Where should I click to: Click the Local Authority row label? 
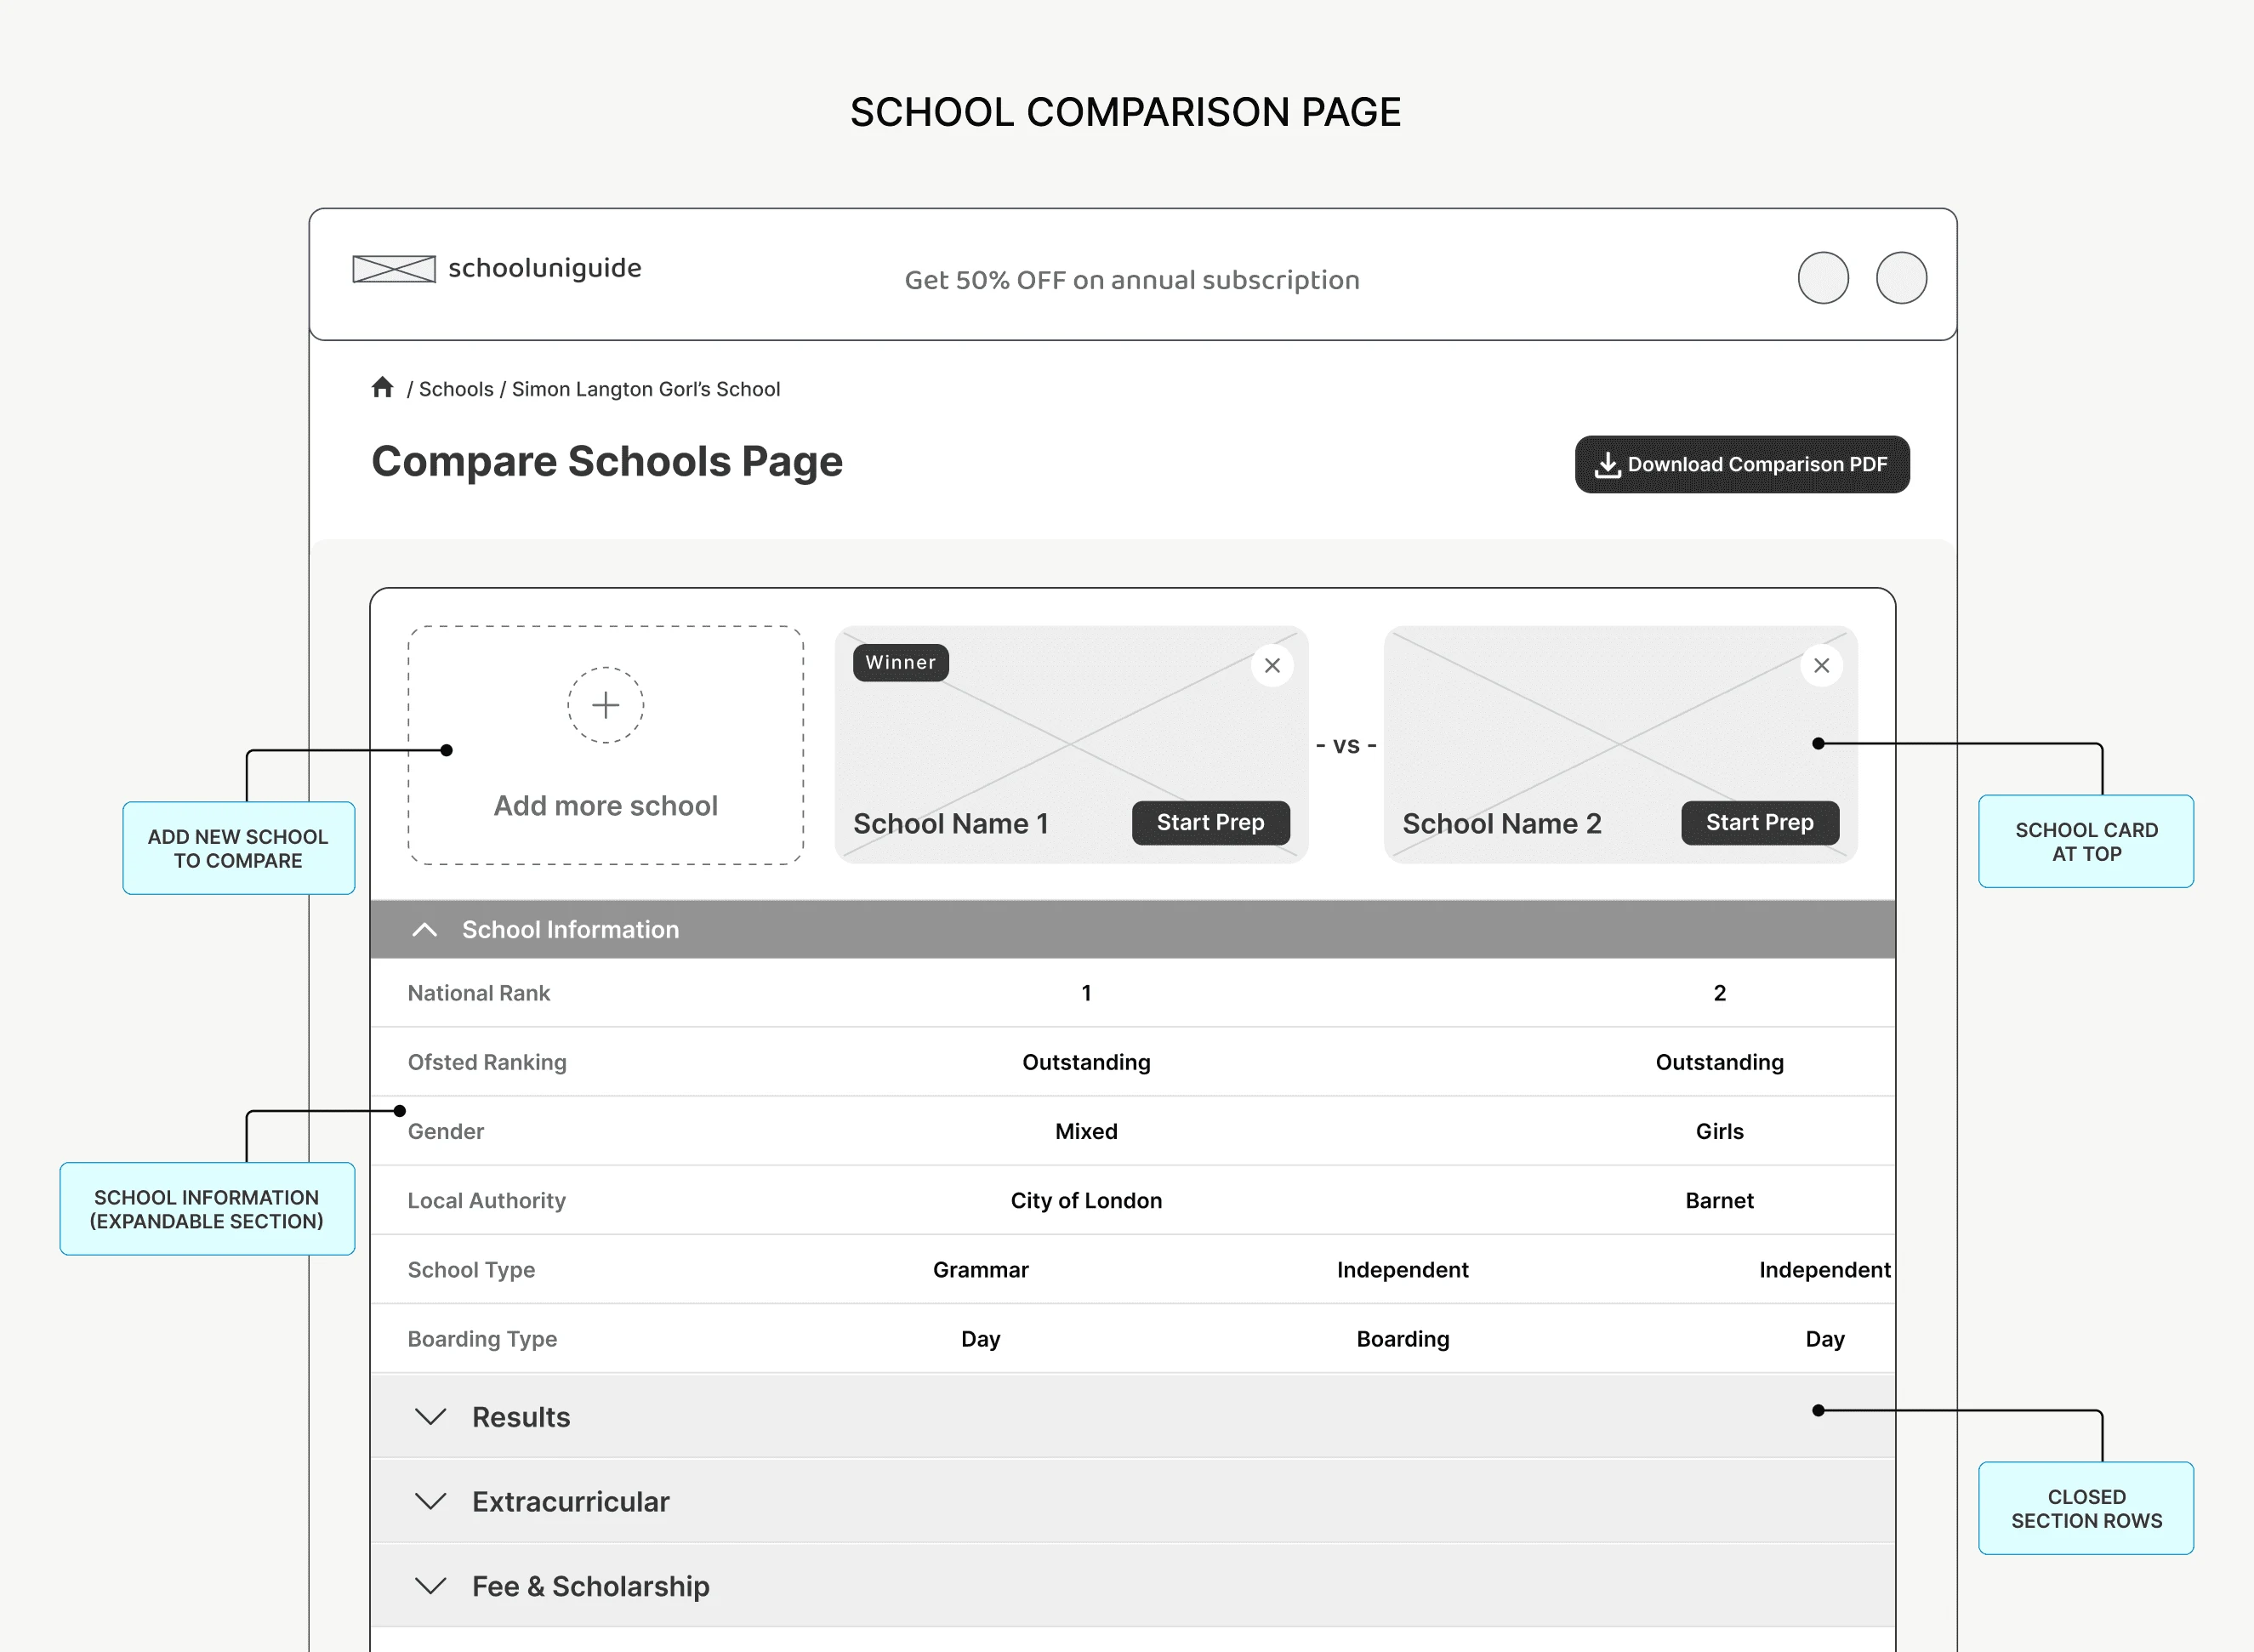487,1200
